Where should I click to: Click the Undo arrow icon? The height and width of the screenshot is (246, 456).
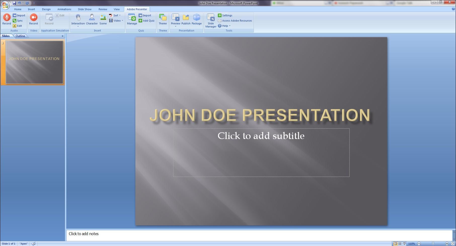coord(19,3)
